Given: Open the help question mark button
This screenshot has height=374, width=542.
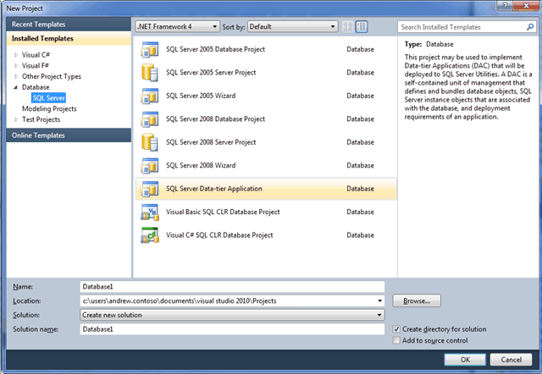Looking at the screenshot, I should pos(505,6).
